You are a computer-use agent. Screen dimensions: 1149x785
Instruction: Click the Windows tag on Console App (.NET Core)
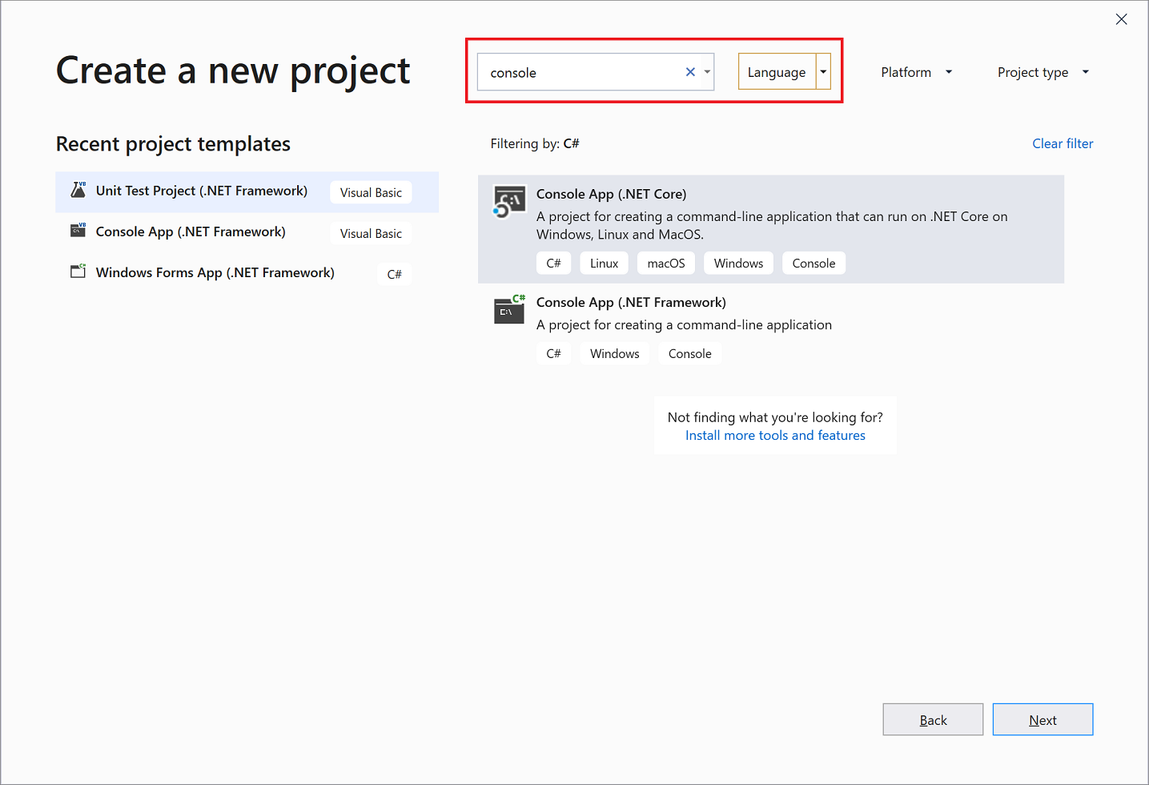point(738,264)
